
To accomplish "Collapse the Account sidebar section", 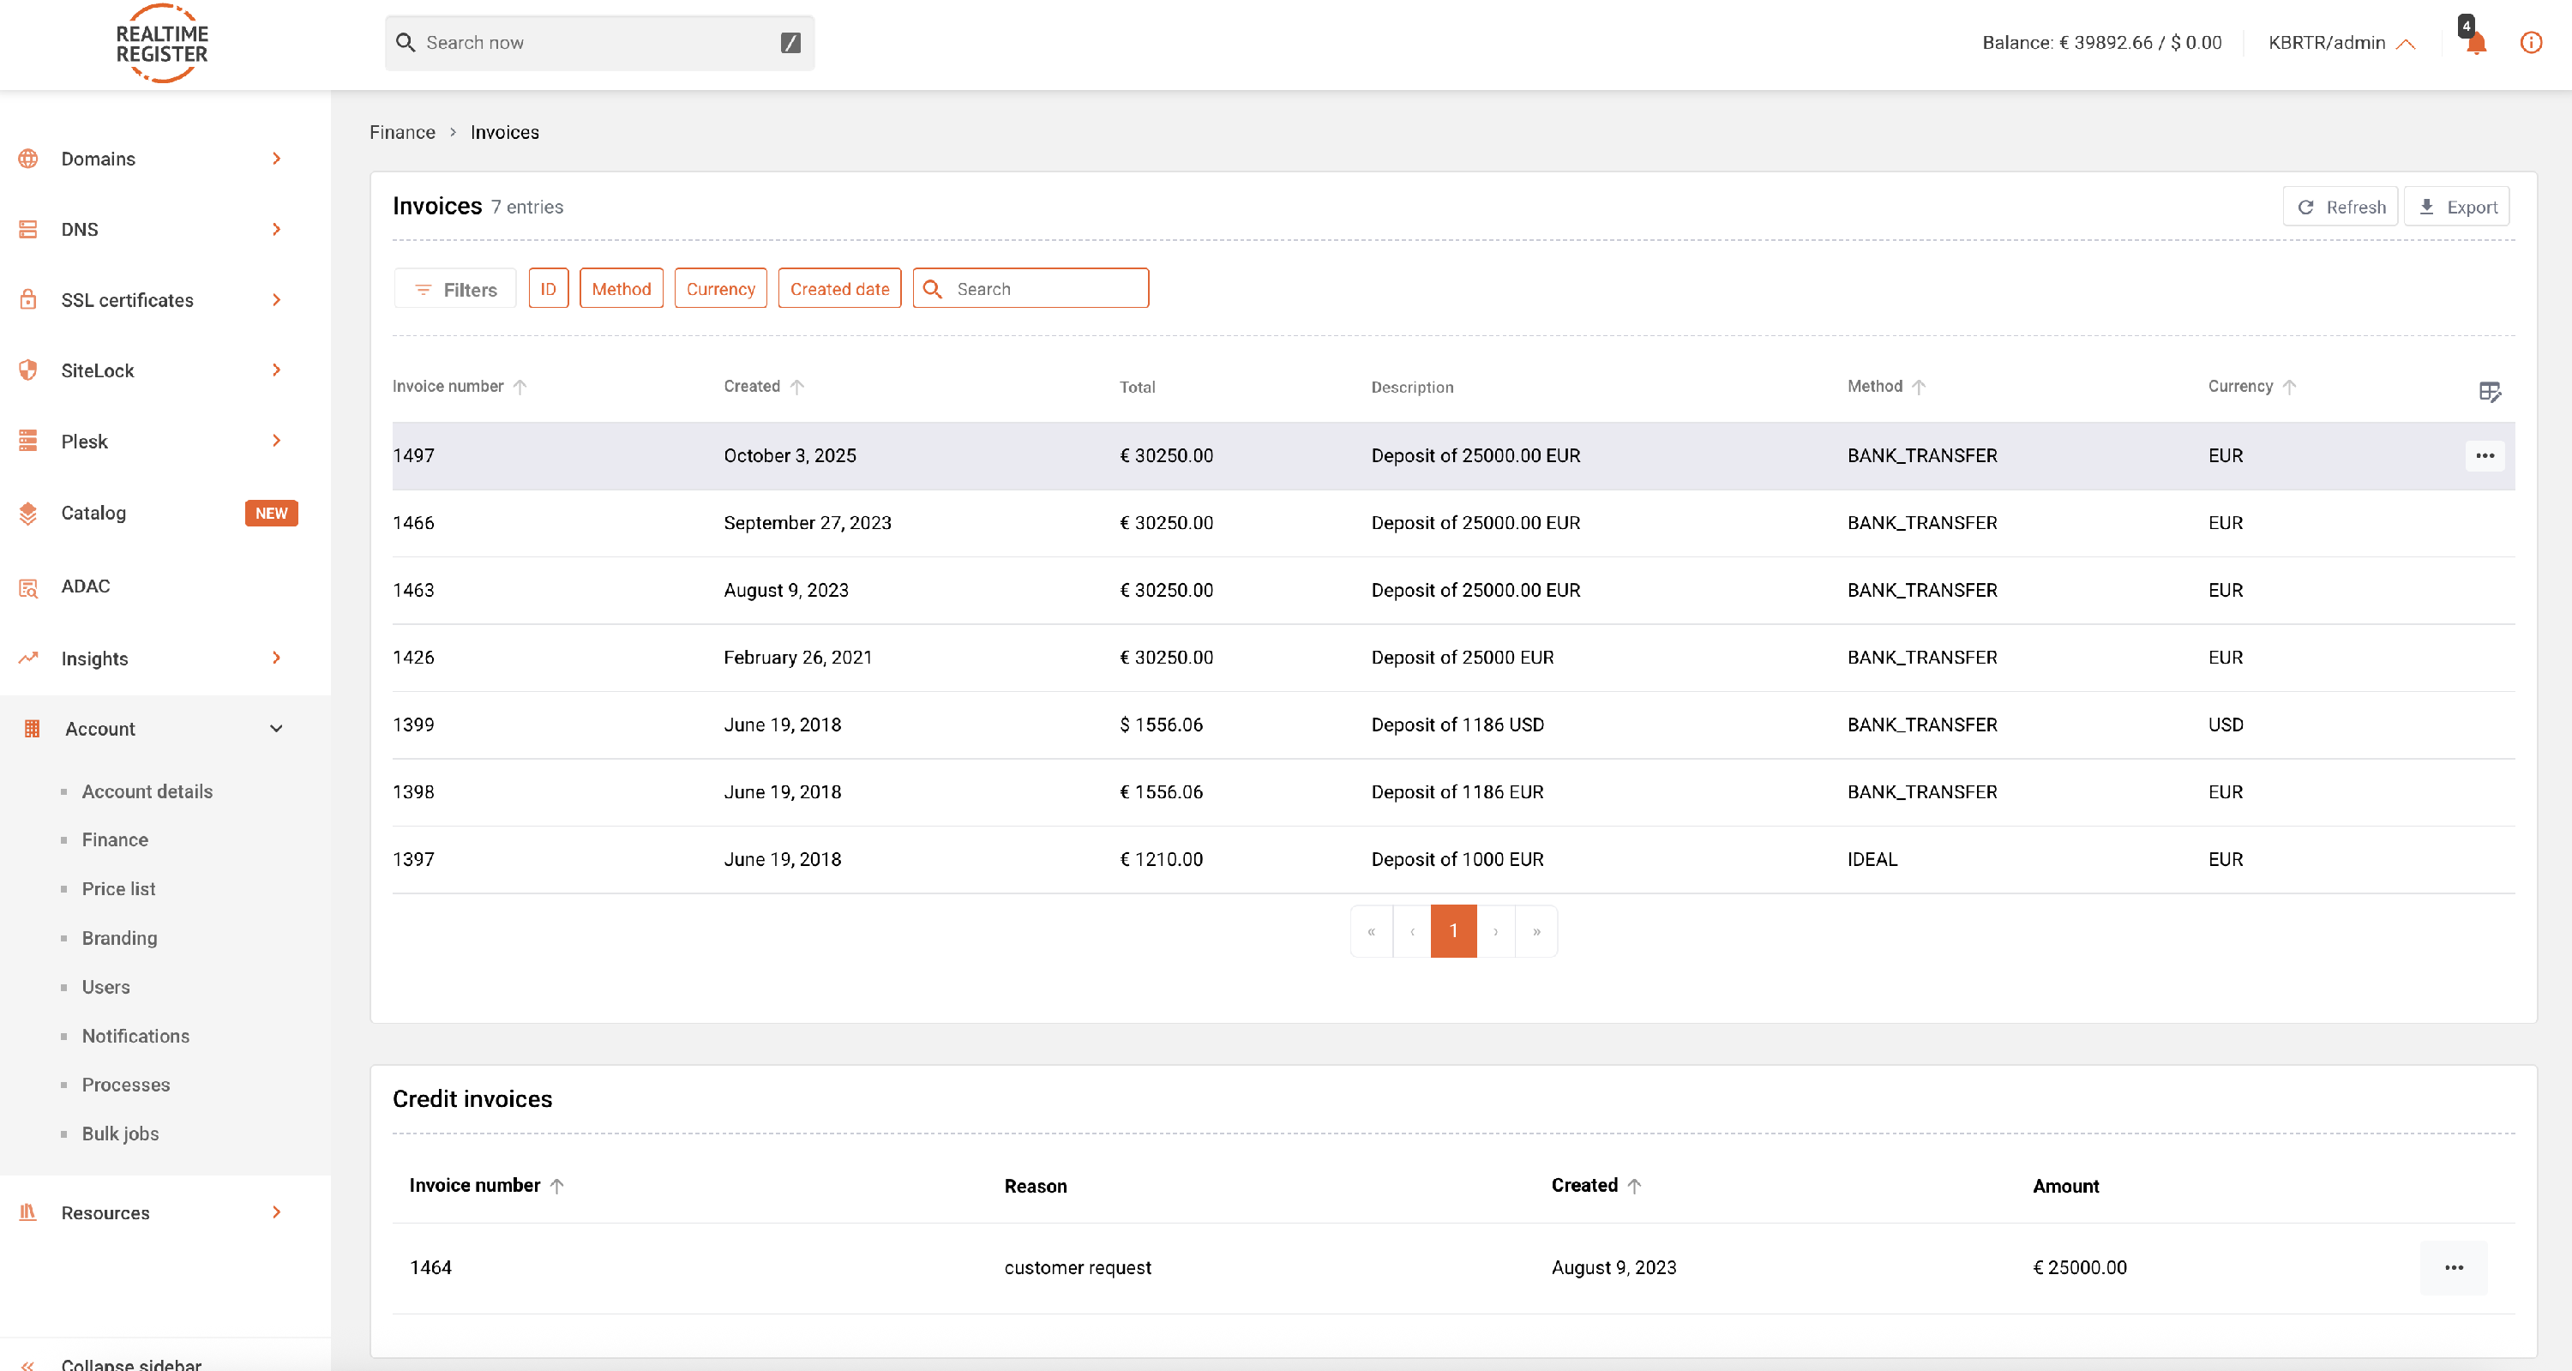I will tap(277, 729).
